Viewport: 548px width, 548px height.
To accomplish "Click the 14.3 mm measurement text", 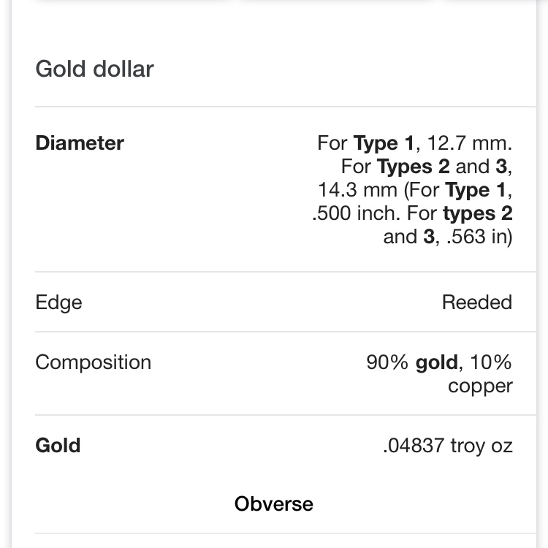I will [357, 190].
